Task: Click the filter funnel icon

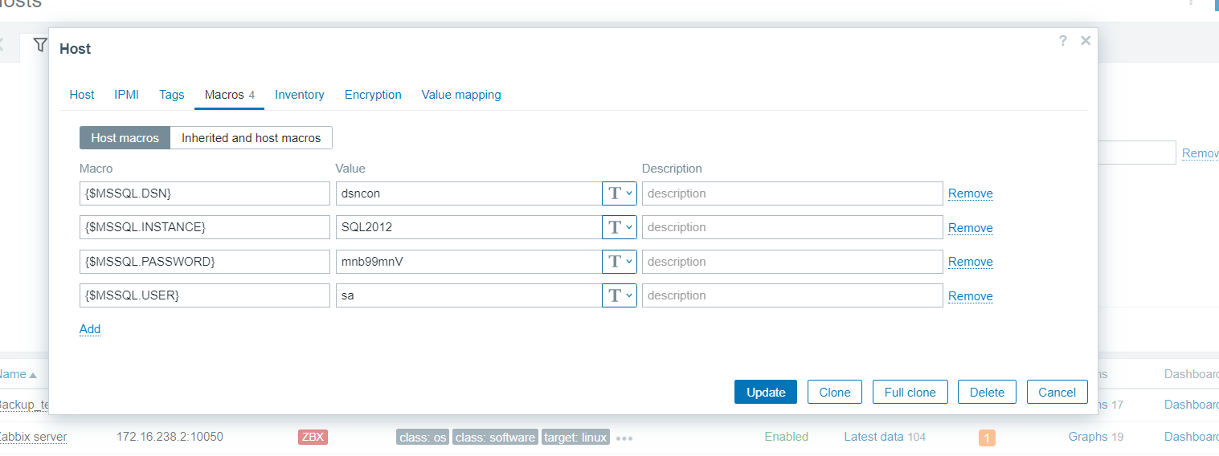Action: [39, 46]
